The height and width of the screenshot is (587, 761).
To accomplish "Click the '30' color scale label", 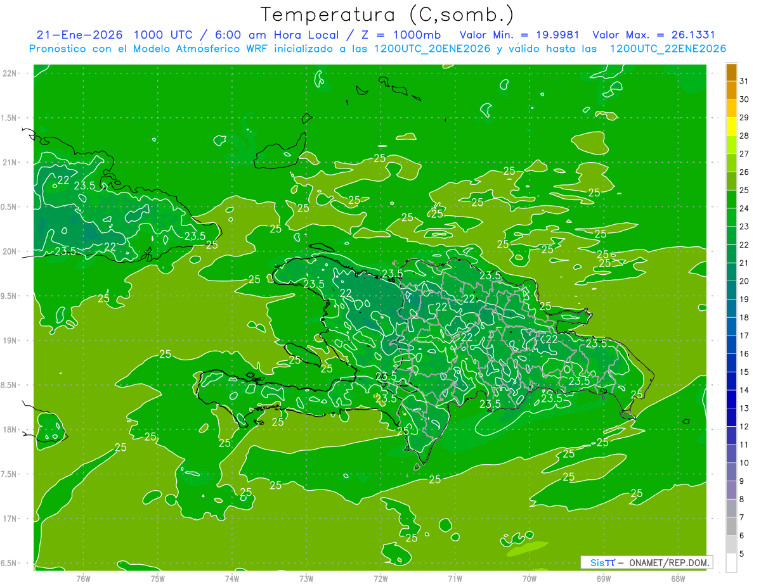I will coord(744,99).
